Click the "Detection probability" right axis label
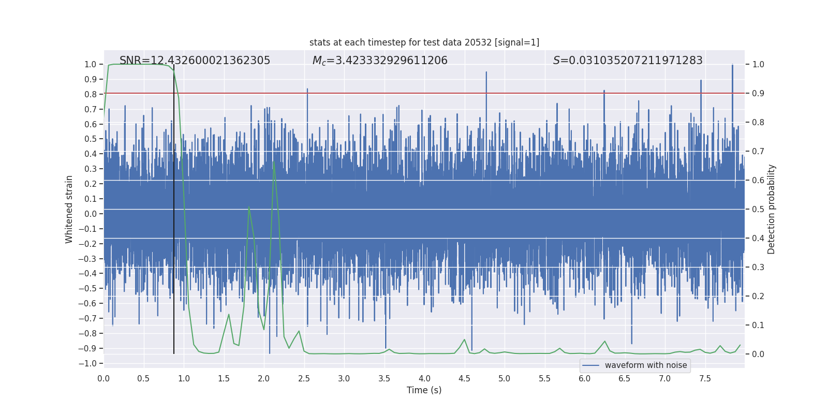The image size is (828, 414). tap(771, 209)
